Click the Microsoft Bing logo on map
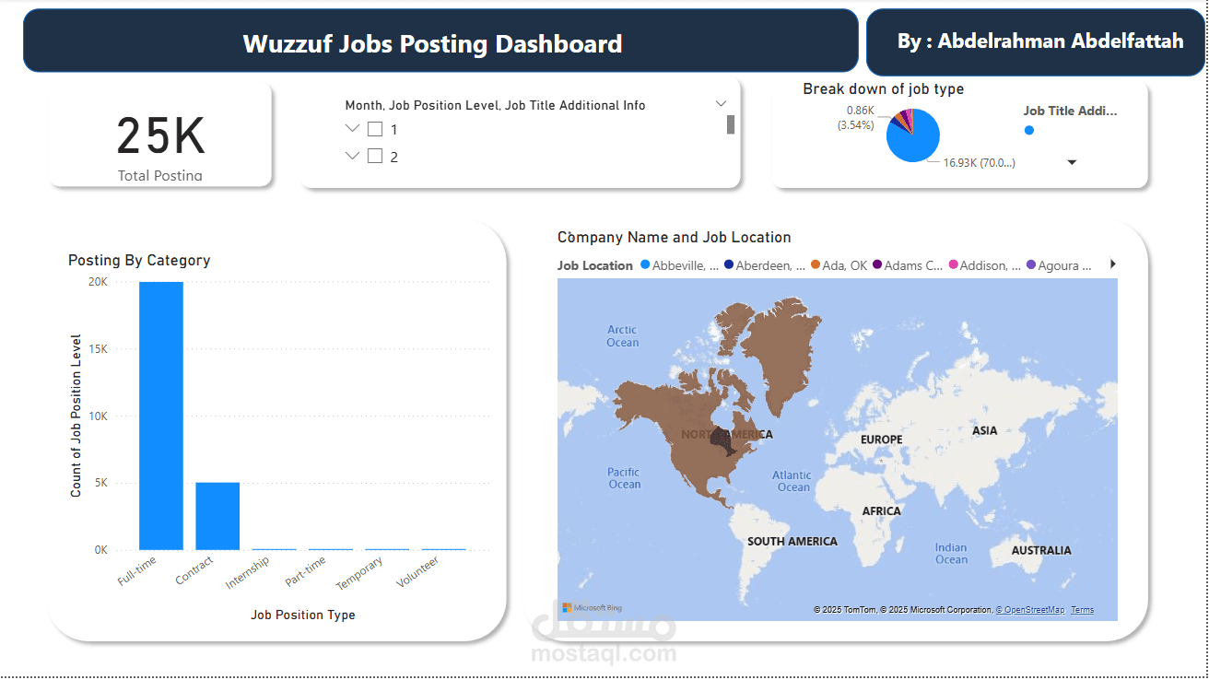1209x680 pixels. click(593, 608)
